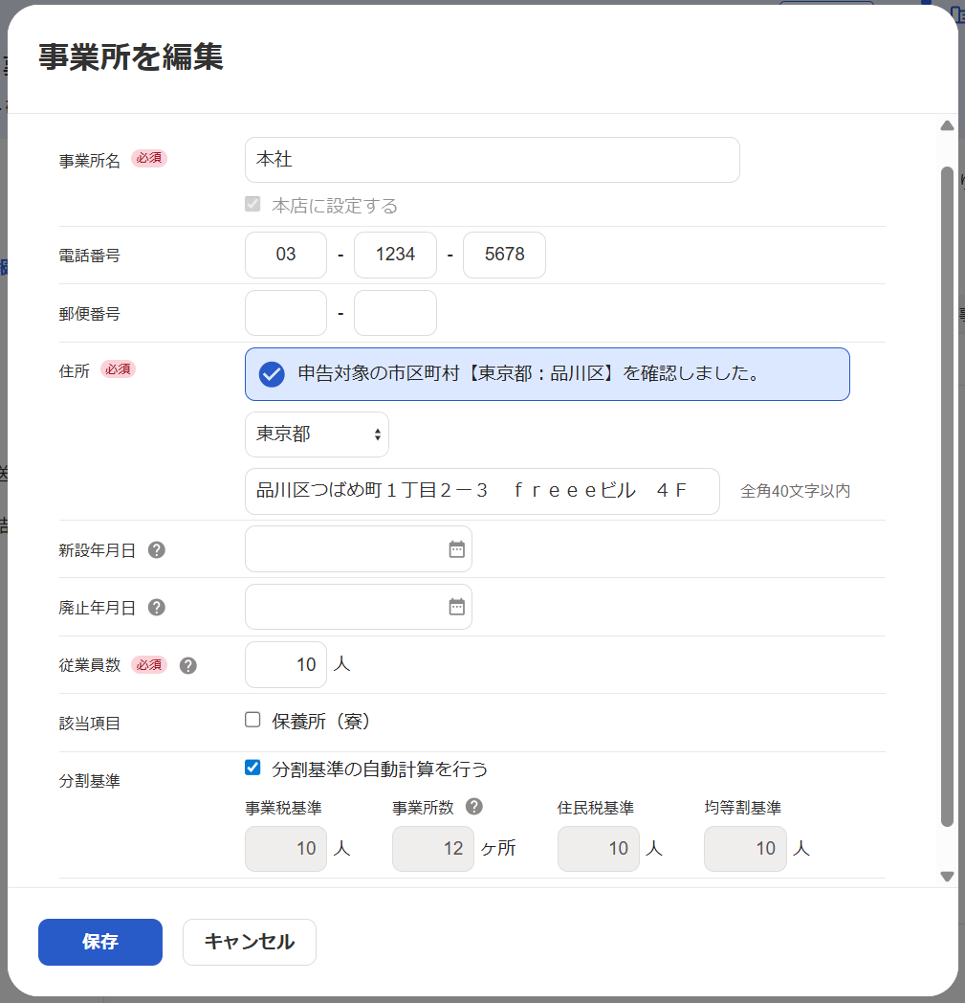The image size is (965, 1003).
Task: Check the 保養所（寮） checkbox
Action: (252, 720)
